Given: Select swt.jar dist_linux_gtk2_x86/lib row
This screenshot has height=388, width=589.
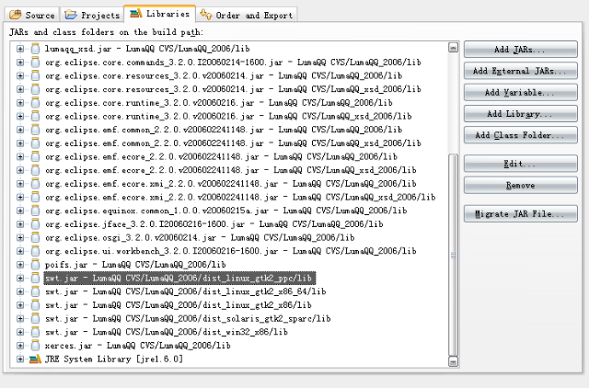Looking at the screenshot, I should click(178, 305).
